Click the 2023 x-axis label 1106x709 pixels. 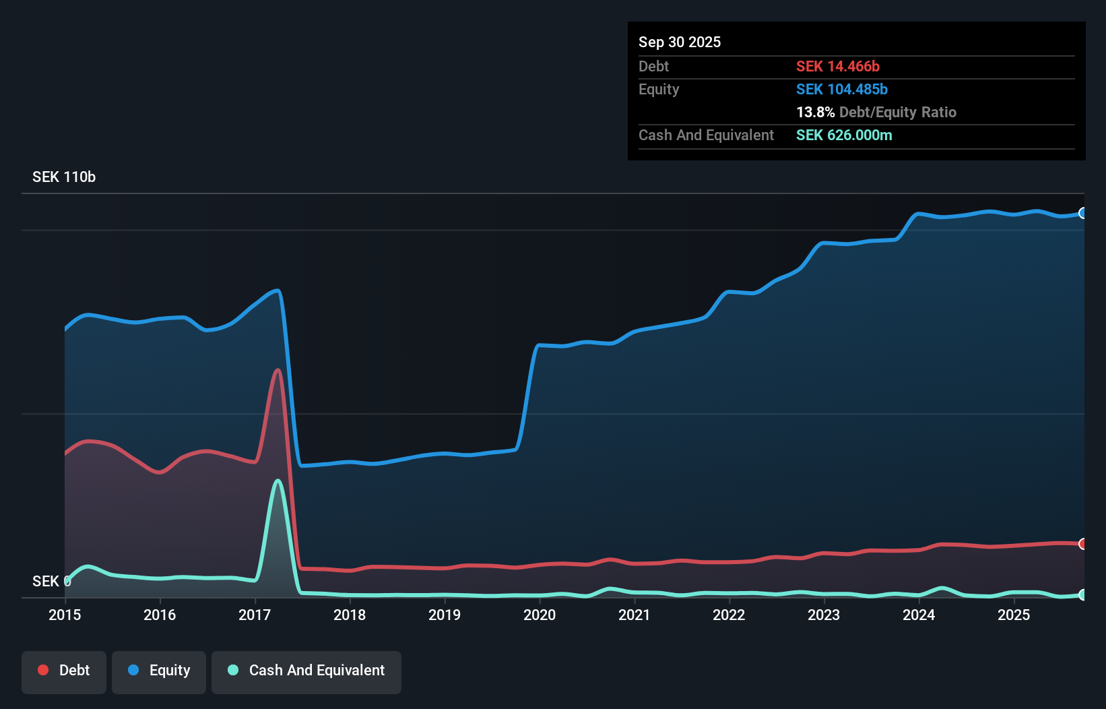click(824, 615)
